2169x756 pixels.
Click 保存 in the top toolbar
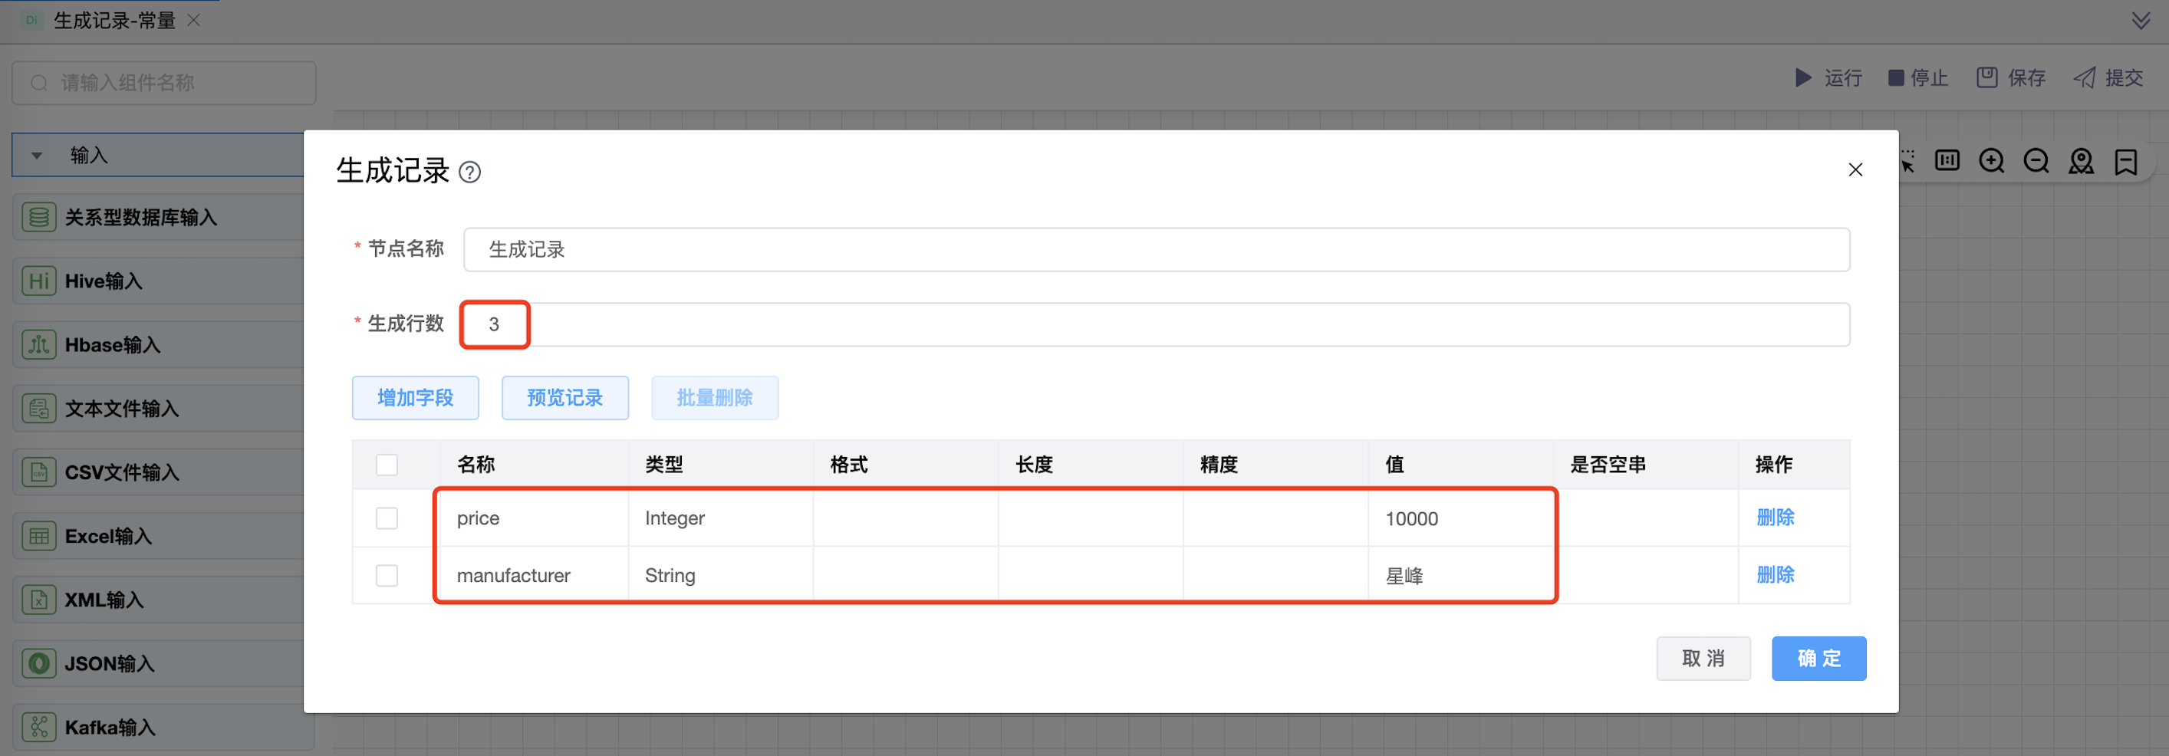[2011, 78]
